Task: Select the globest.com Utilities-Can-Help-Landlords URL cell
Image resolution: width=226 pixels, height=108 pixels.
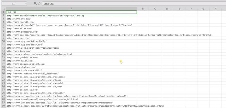Action: (71, 106)
